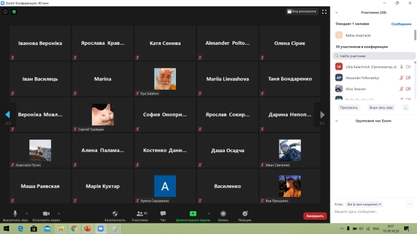Image resolution: width=417 pixels, height=234 pixels.
Task: Open Reactions emoji icon
Action: tap(245, 214)
